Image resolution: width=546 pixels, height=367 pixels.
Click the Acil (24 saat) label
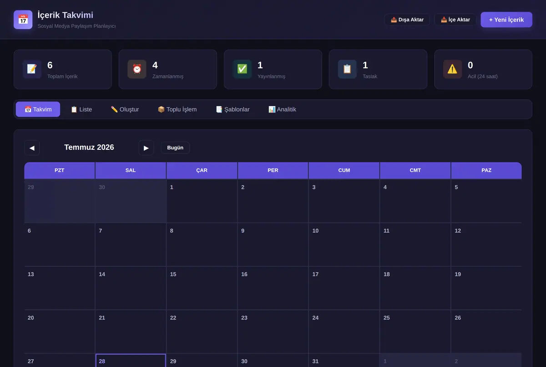pyautogui.click(x=483, y=76)
